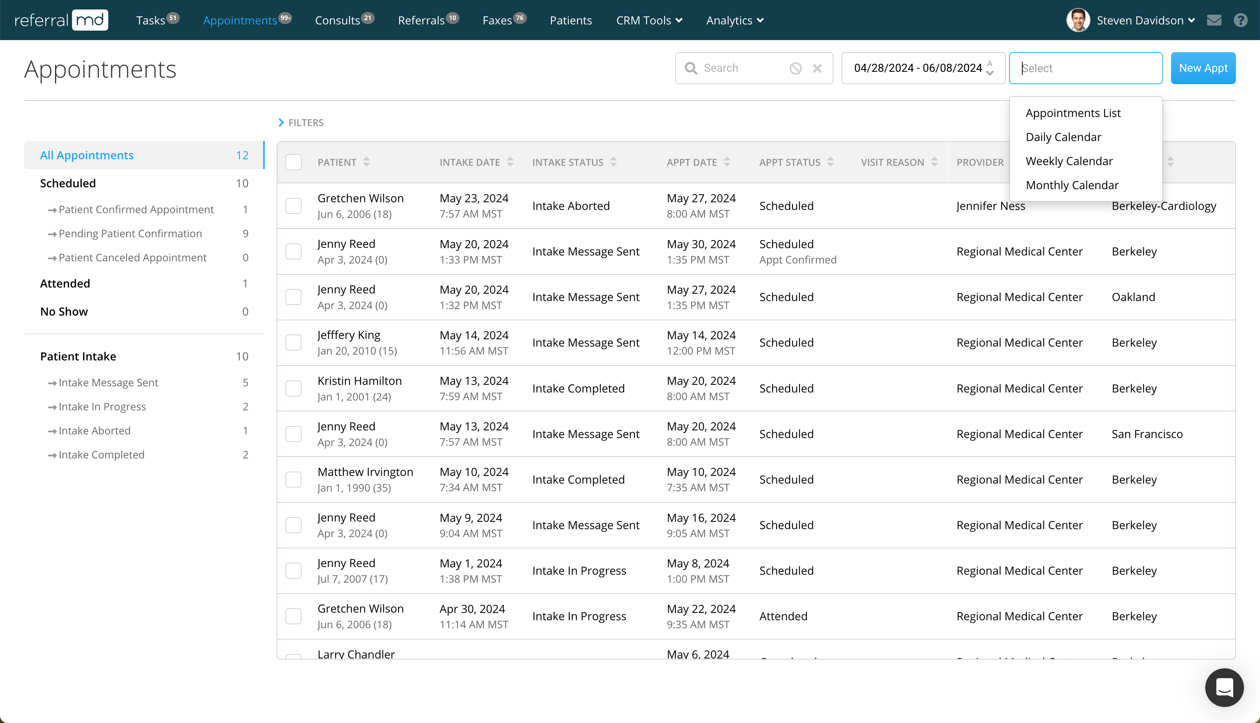Clear search with the X icon

tap(817, 68)
